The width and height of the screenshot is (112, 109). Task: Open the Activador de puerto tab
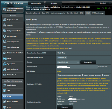pyautogui.click(x=58, y=13)
